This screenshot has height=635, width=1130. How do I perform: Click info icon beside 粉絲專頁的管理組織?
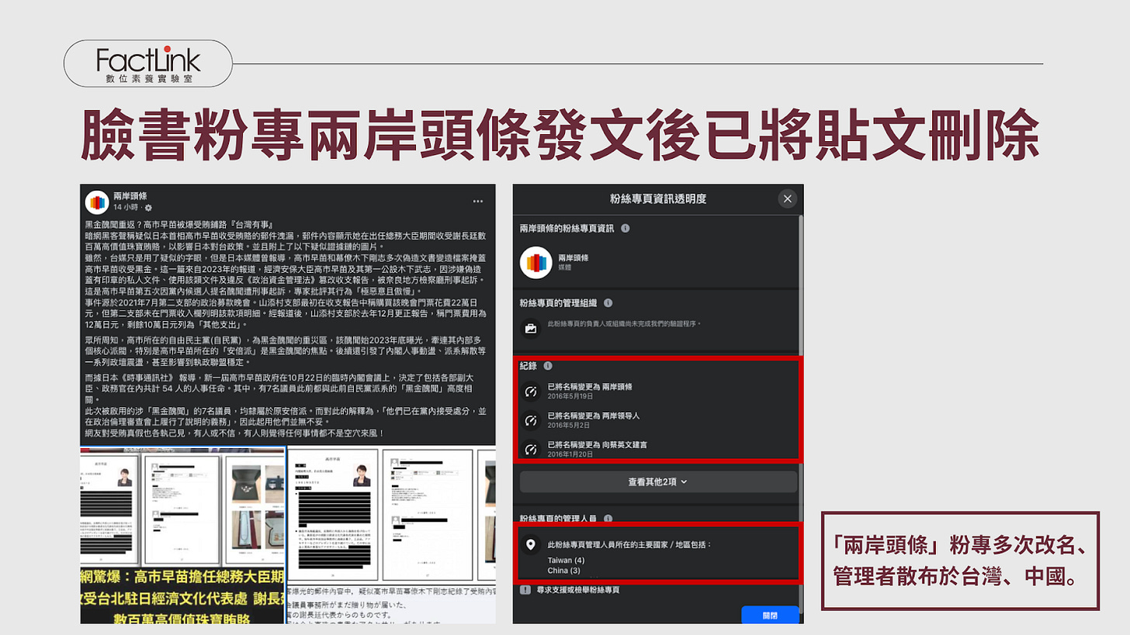(x=608, y=302)
